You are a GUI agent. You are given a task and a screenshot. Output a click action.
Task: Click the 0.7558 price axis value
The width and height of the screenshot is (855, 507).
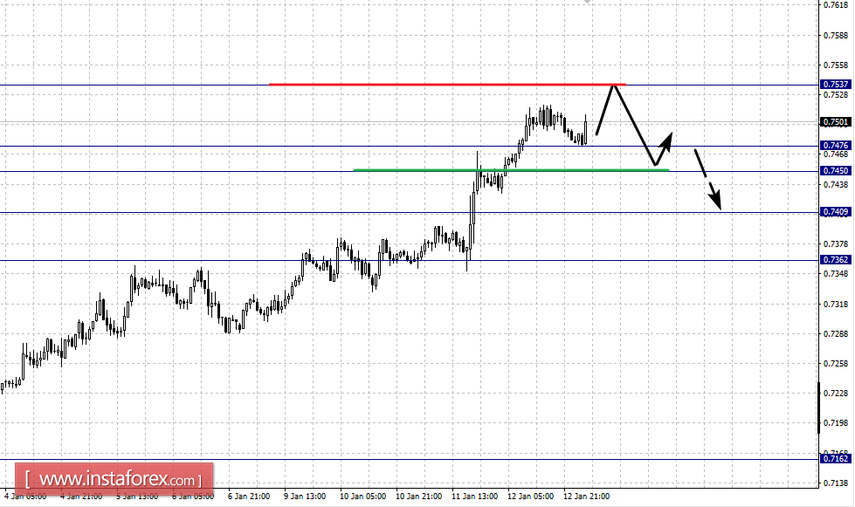[x=836, y=65]
